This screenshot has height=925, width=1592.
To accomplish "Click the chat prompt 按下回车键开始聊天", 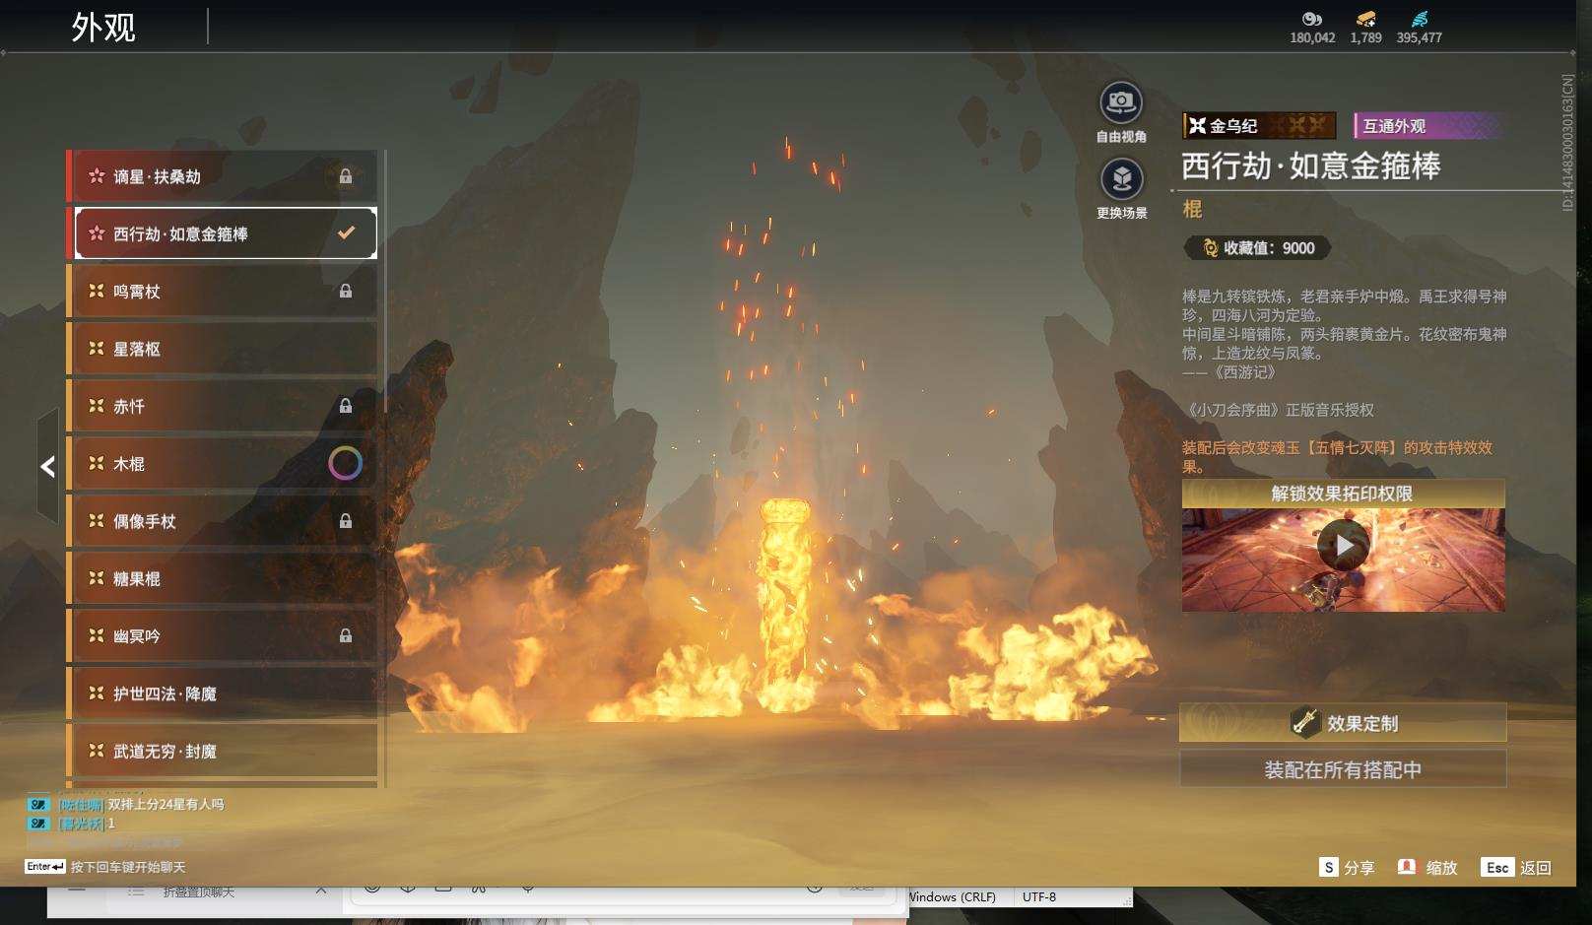I will [128, 867].
